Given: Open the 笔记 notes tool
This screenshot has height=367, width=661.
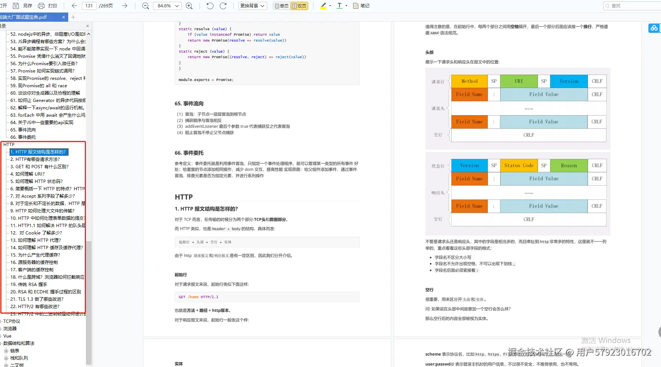Looking at the screenshot, I should (361, 6).
